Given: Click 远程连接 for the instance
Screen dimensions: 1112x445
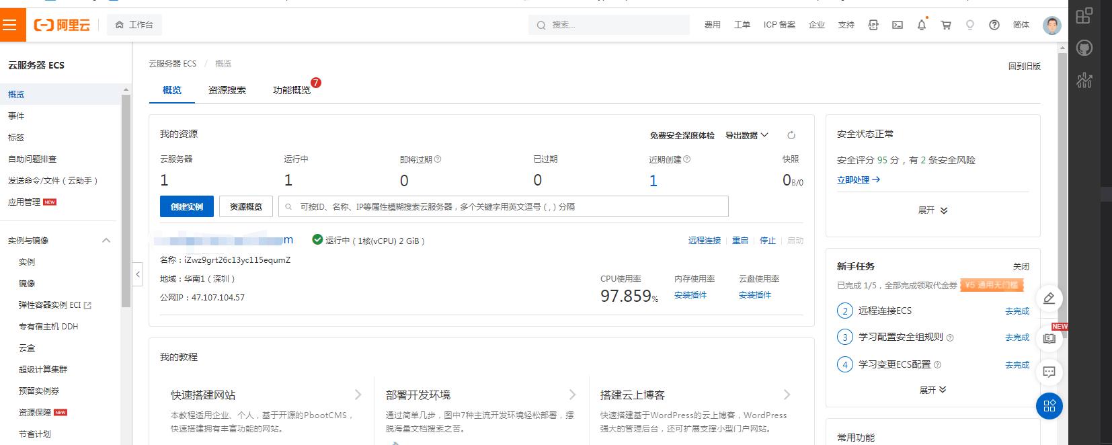Looking at the screenshot, I should (x=704, y=240).
